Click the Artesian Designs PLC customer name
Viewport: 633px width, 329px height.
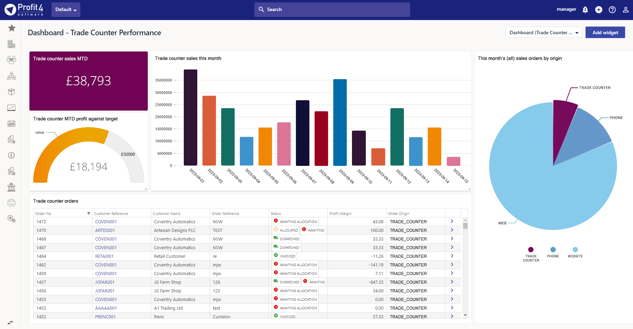coord(175,230)
